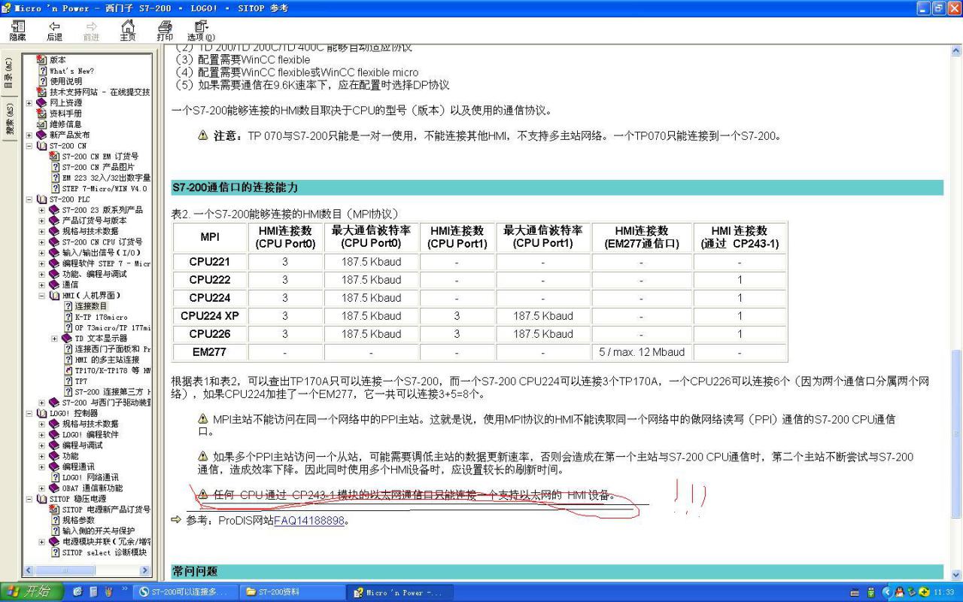Image resolution: width=963 pixels, height=602 pixels.
Task: Collapse the HMI (人机界面) tree node
Action: pyautogui.click(x=42, y=296)
